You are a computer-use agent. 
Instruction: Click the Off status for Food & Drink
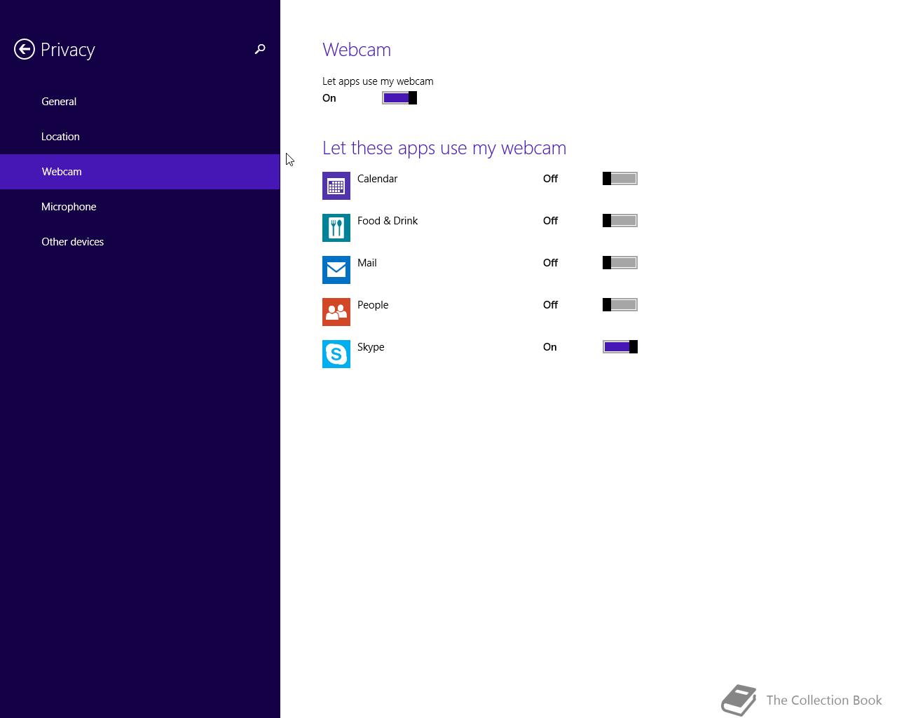551,221
